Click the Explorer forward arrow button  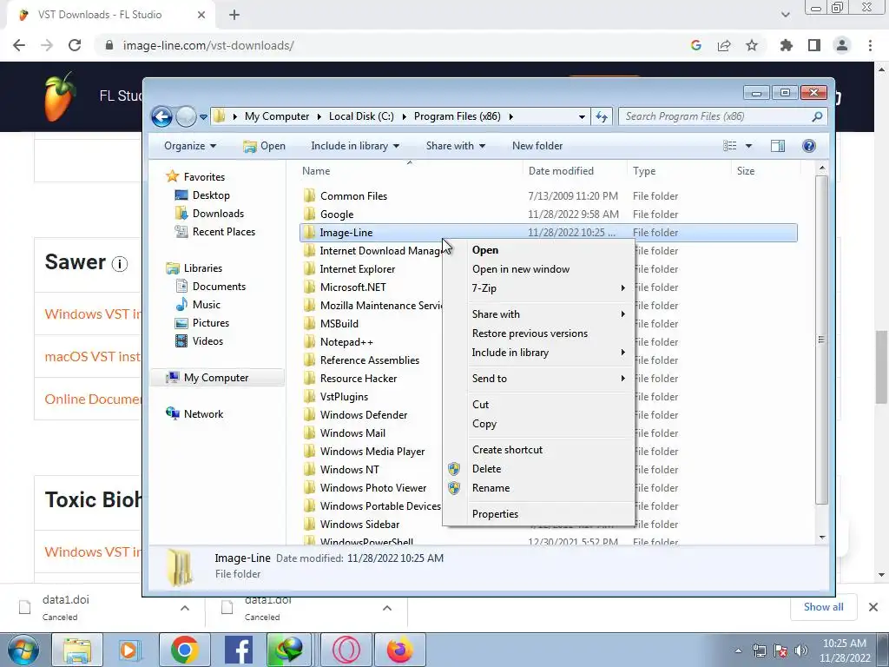click(x=186, y=117)
